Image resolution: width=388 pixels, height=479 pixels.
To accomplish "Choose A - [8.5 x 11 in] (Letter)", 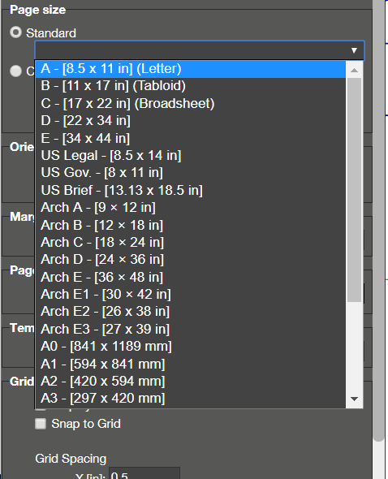I will pos(191,69).
